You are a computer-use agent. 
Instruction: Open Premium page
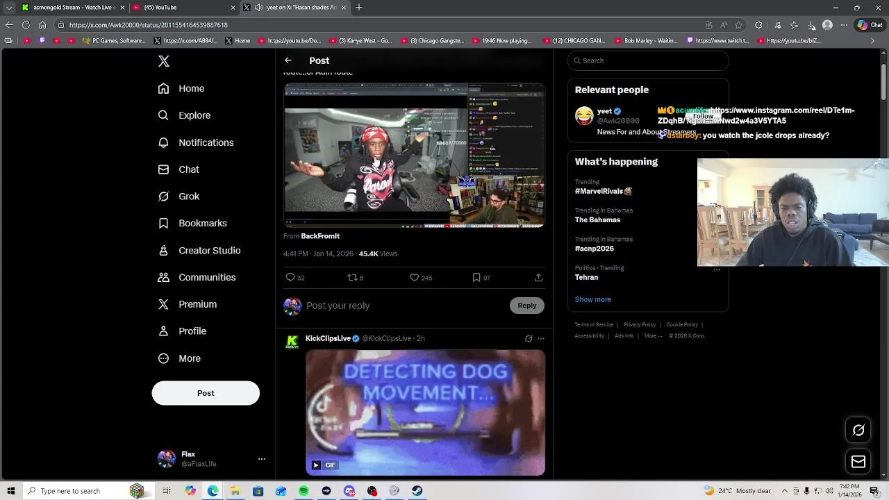tap(188, 304)
